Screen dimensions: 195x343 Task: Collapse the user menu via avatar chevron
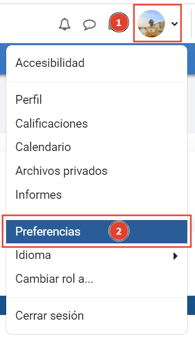[174, 24]
